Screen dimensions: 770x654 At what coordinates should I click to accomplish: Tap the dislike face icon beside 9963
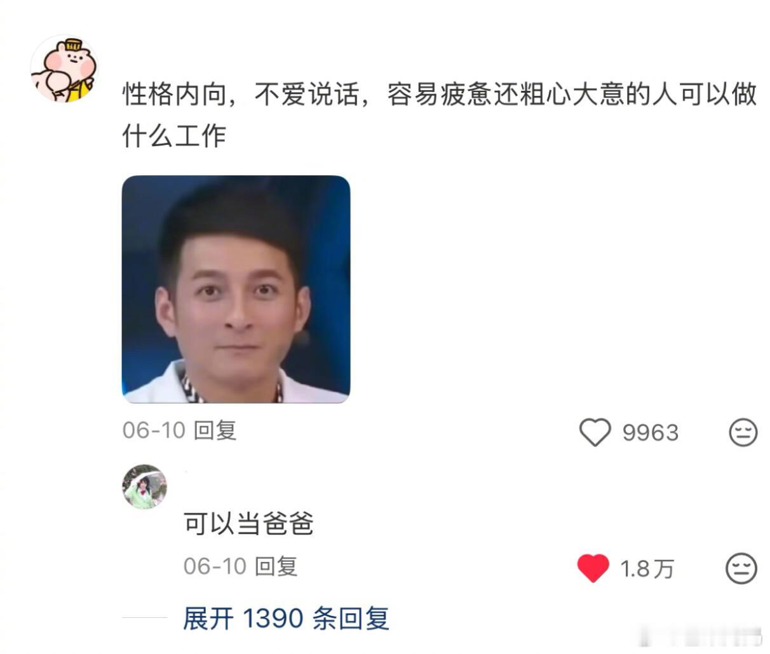742,432
